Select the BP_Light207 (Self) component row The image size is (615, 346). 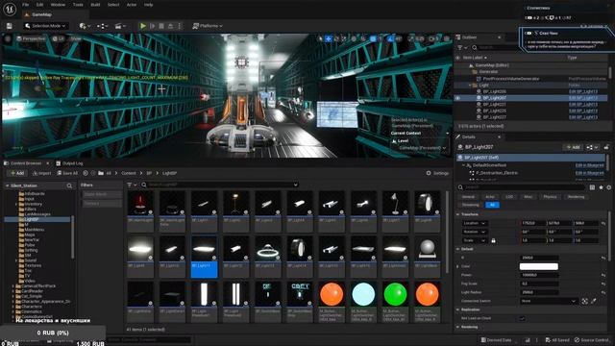click(530, 158)
